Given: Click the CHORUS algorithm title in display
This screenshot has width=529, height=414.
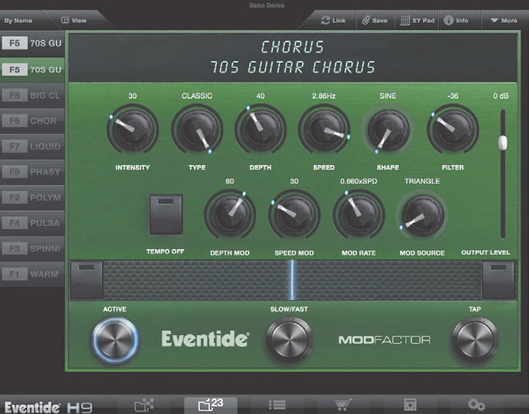Looking at the screenshot, I should click(292, 47).
